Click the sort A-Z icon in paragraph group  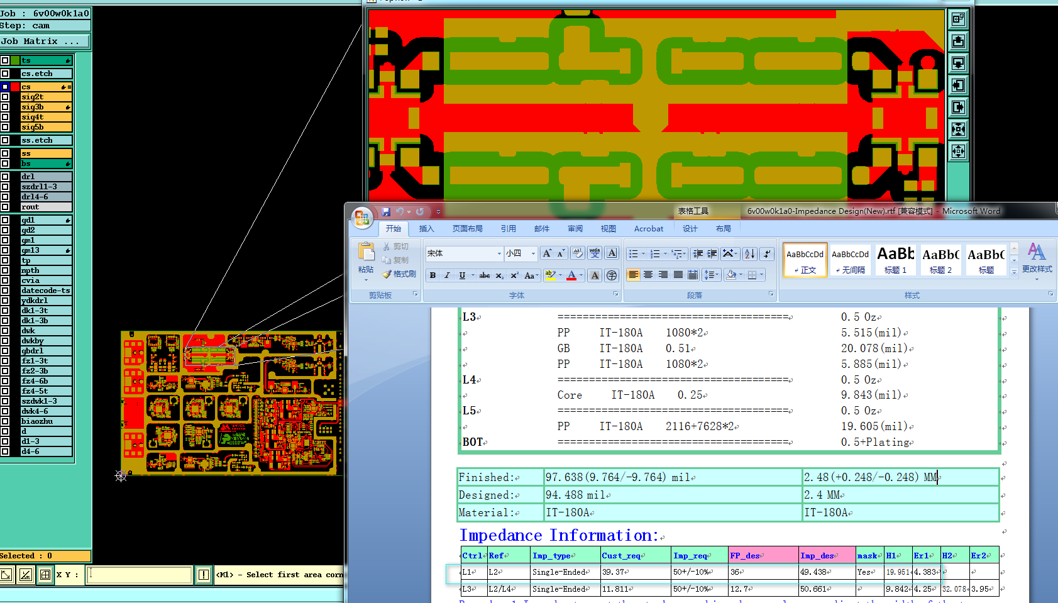[749, 253]
